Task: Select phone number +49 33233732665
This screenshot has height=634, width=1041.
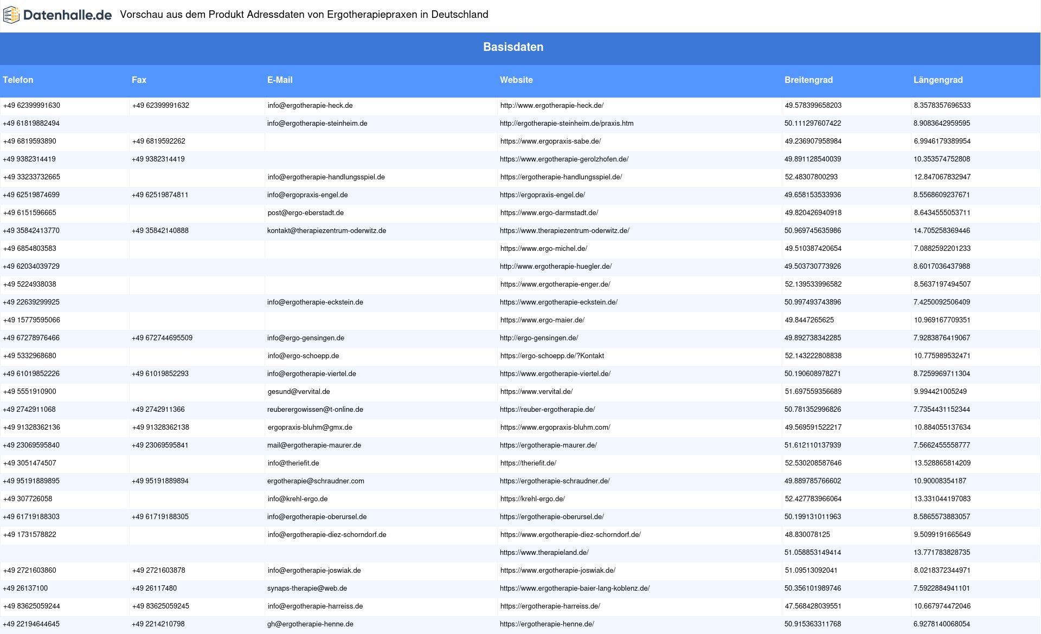Action: click(31, 177)
